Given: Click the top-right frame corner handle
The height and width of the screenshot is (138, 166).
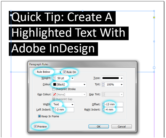Looking at the screenshot, I should click(x=154, y=11).
